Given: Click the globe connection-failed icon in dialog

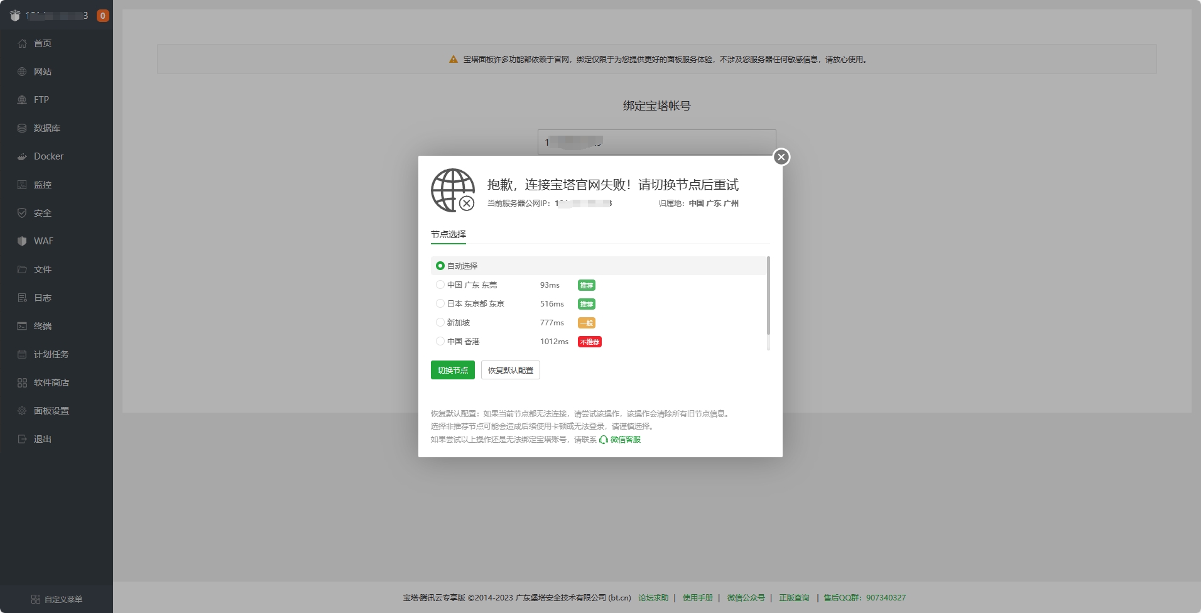Looking at the screenshot, I should 453,190.
